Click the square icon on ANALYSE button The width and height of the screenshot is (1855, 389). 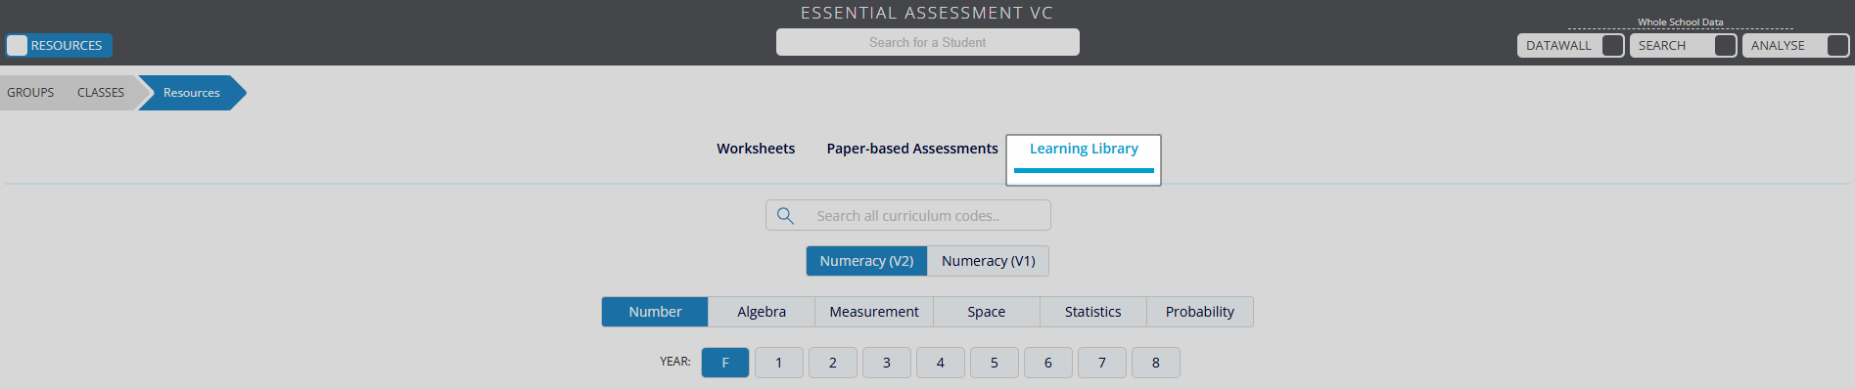[1837, 45]
